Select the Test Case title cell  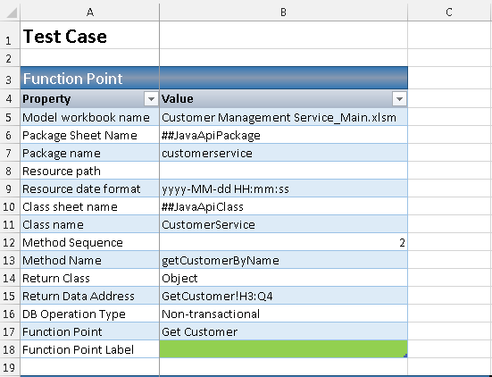[x=90, y=35]
